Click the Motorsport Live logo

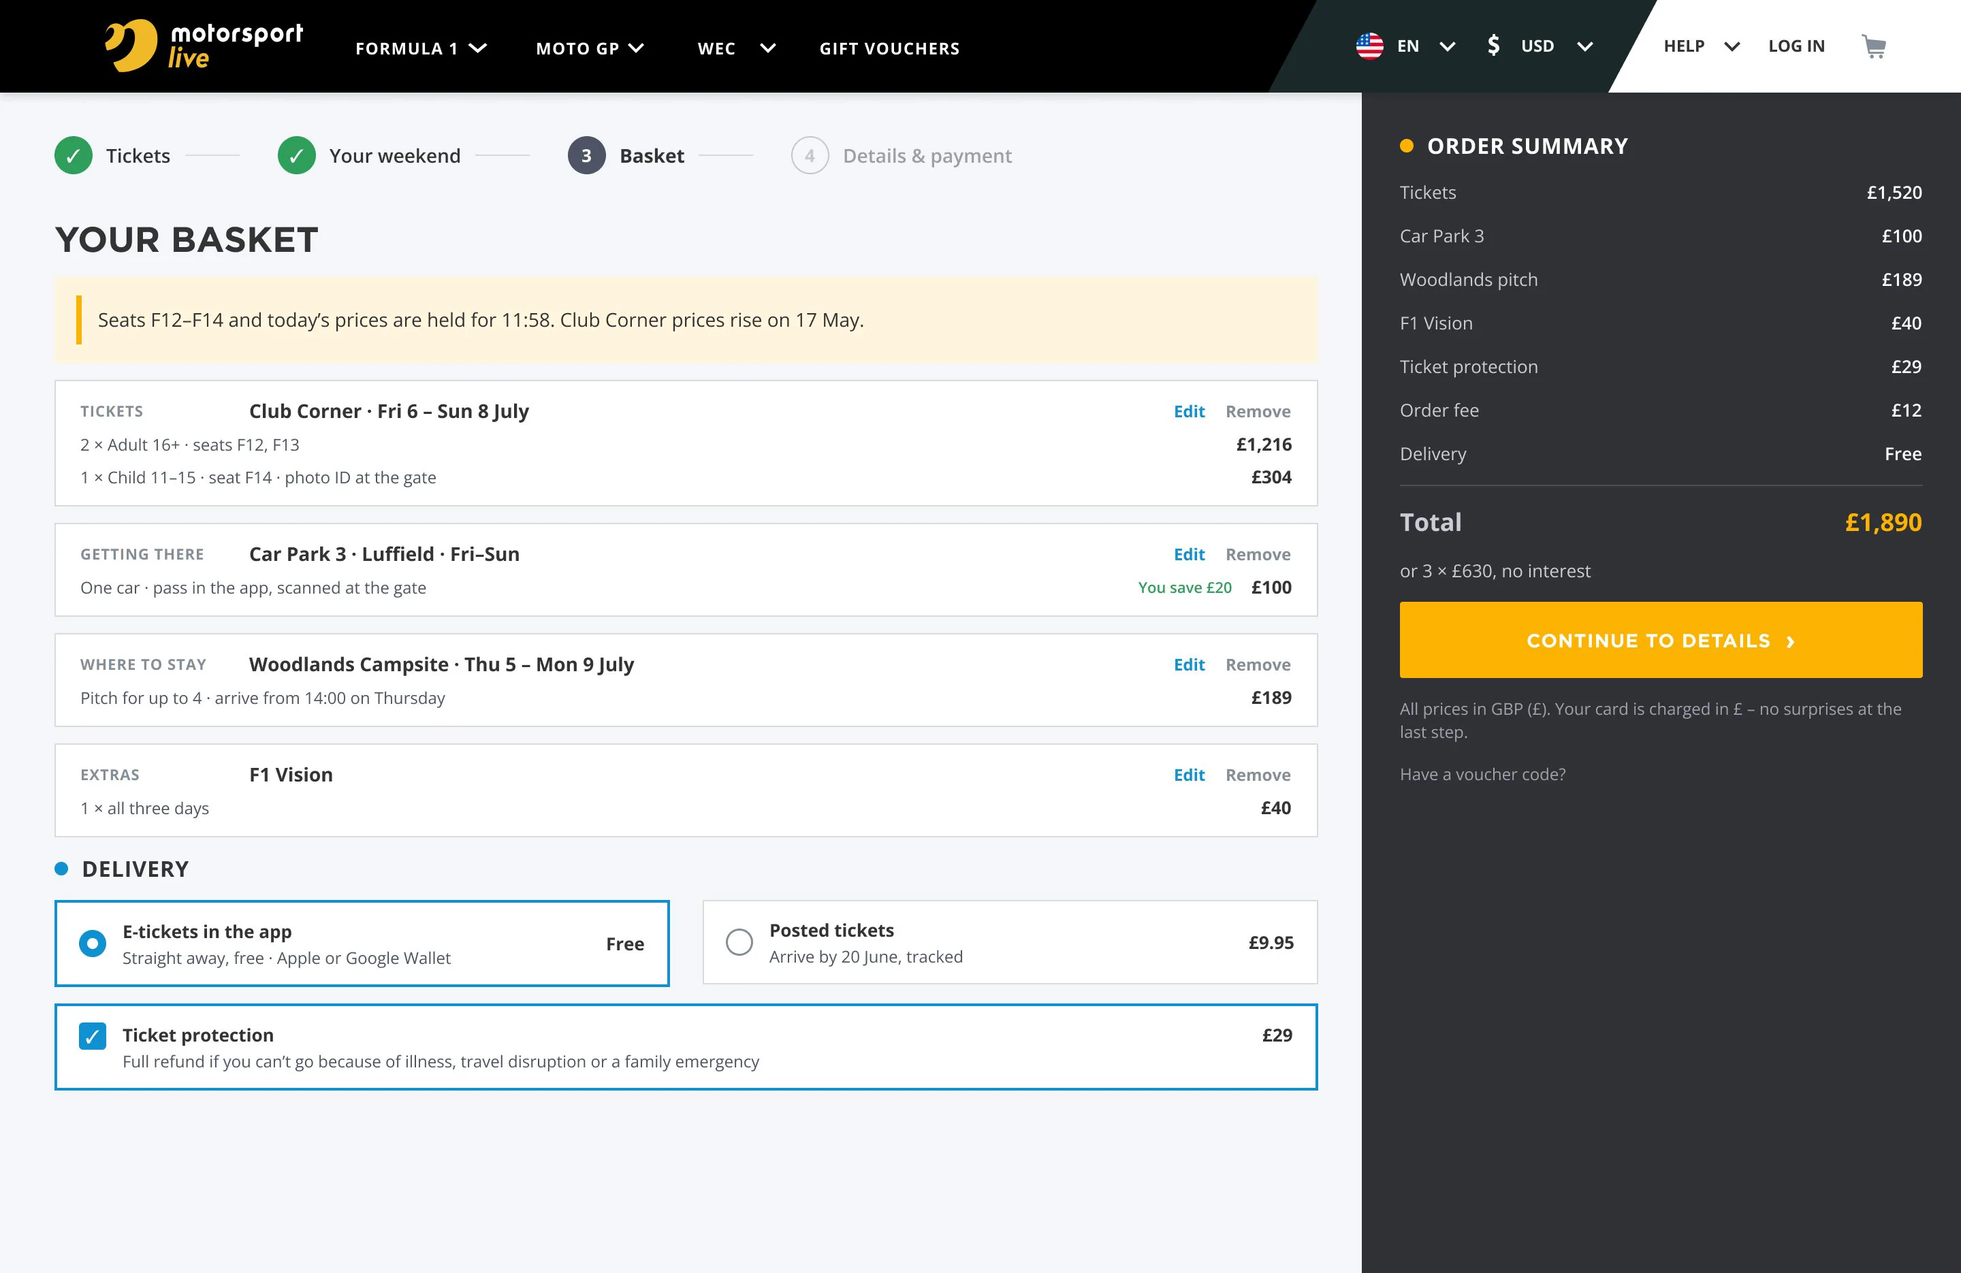click(x=204, y=46)
